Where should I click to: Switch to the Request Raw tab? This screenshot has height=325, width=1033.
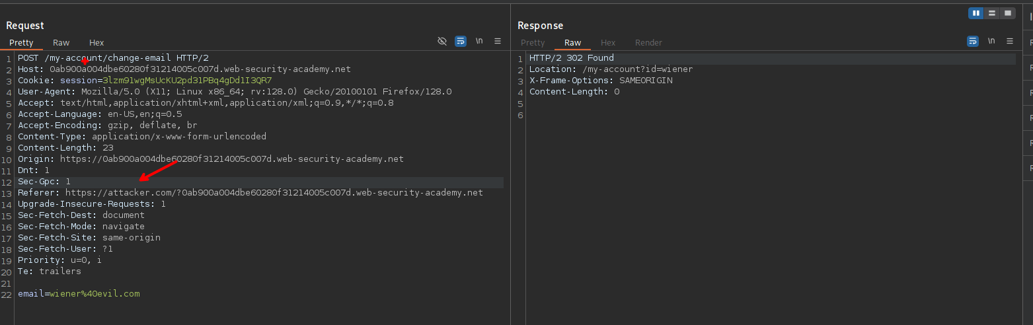coord(61,42)
